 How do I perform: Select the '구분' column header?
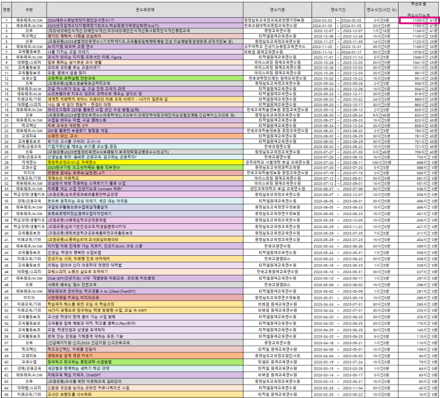click(x=29, y=9)
